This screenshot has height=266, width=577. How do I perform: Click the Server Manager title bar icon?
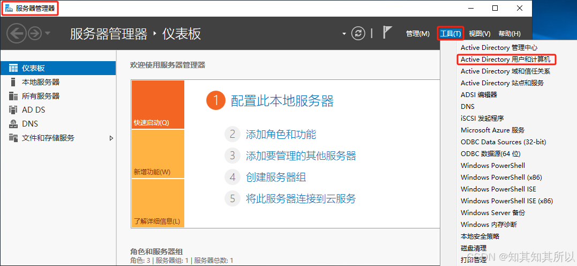tap(9, 9)
